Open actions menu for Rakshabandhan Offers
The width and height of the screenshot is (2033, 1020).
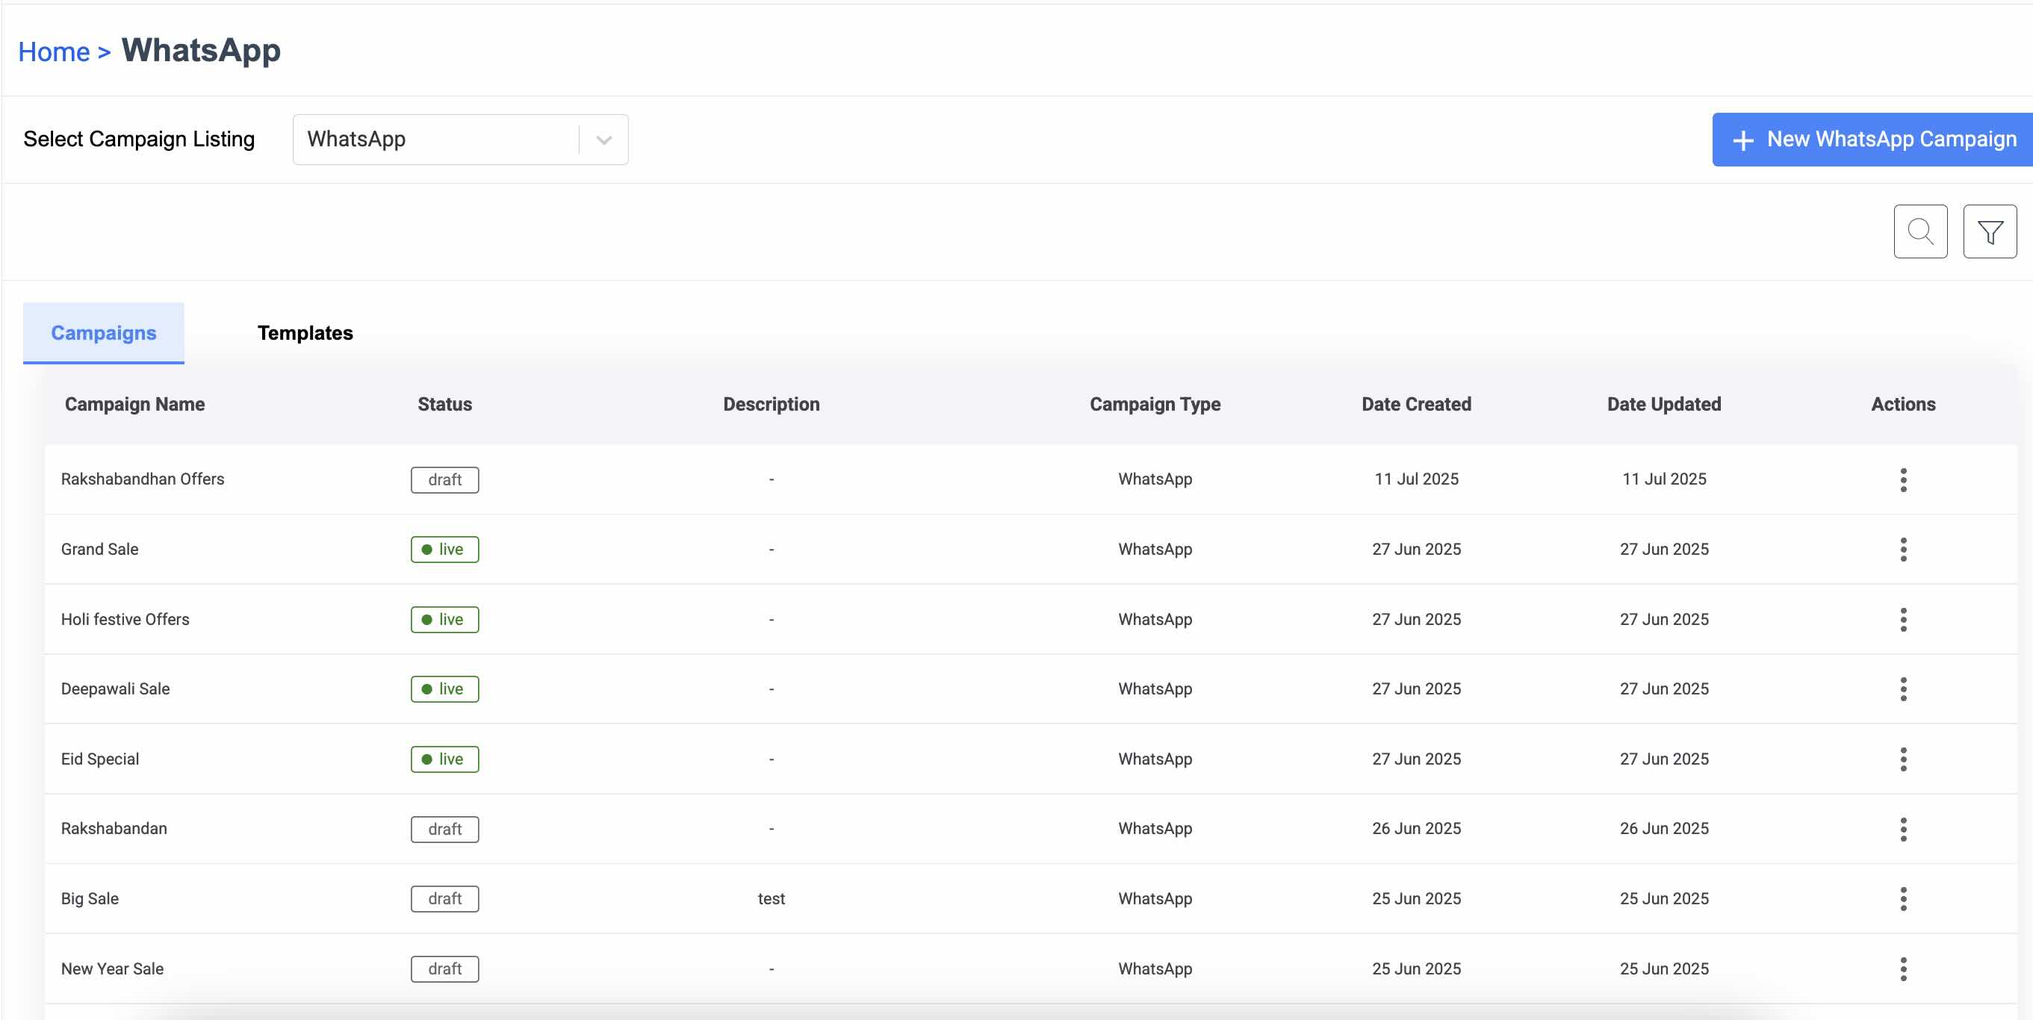click(1903, 479)
